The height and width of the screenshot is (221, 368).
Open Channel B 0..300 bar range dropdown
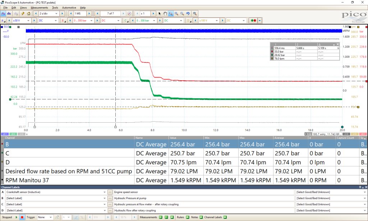(x=92, y=20)
